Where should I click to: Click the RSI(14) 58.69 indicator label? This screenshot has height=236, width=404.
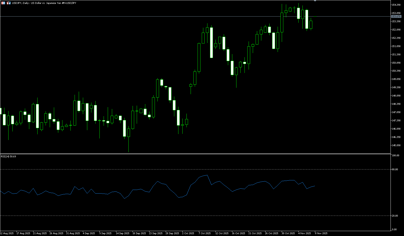click(x=8, y=157)
